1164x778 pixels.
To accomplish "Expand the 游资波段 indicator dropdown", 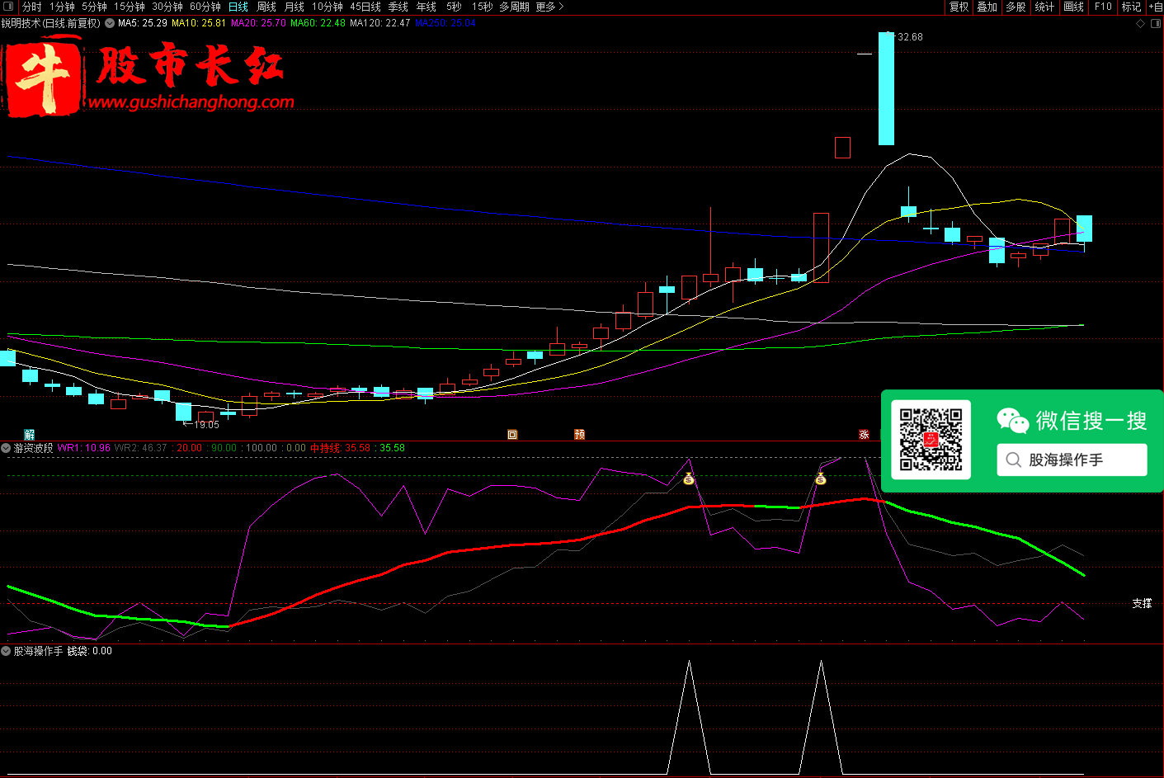I will [x=7, y=448].
